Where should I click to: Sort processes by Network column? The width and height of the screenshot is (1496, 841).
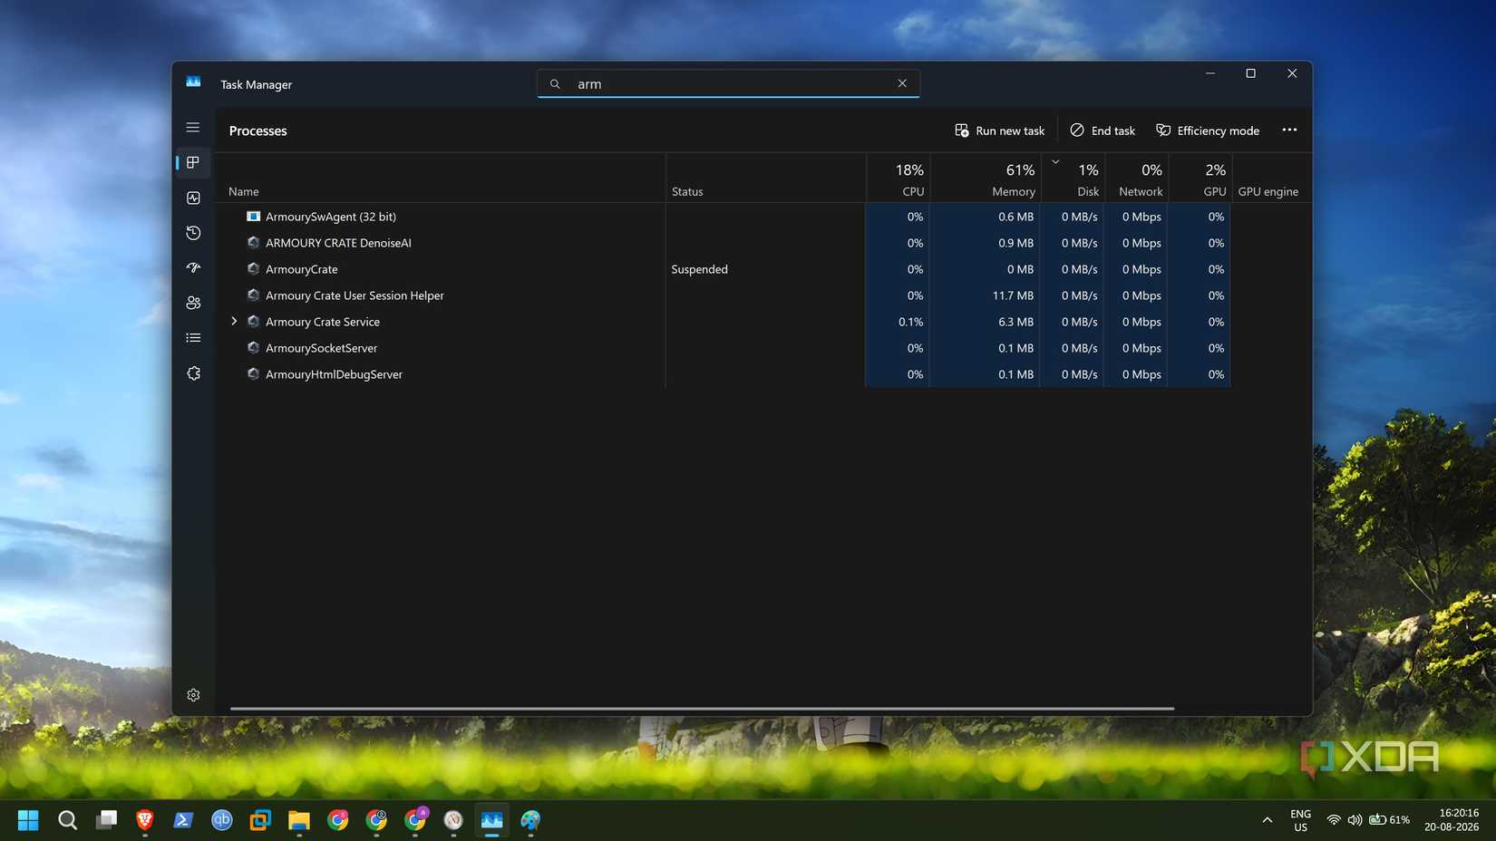pos(1136,178)
